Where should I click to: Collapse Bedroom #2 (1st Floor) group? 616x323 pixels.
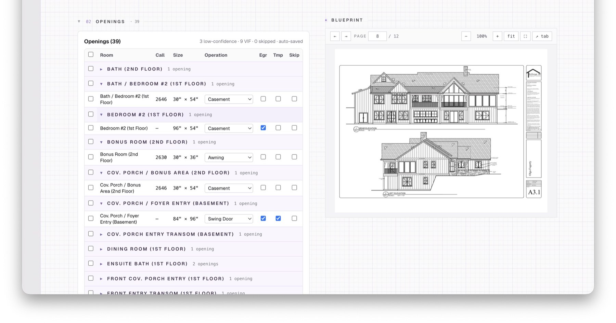click(x=101, y=115)
